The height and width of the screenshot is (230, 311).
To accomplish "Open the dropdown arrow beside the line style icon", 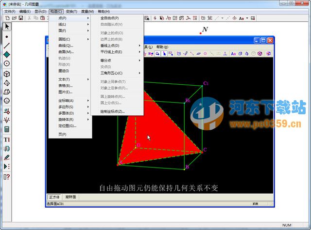I will click(223, 18).
